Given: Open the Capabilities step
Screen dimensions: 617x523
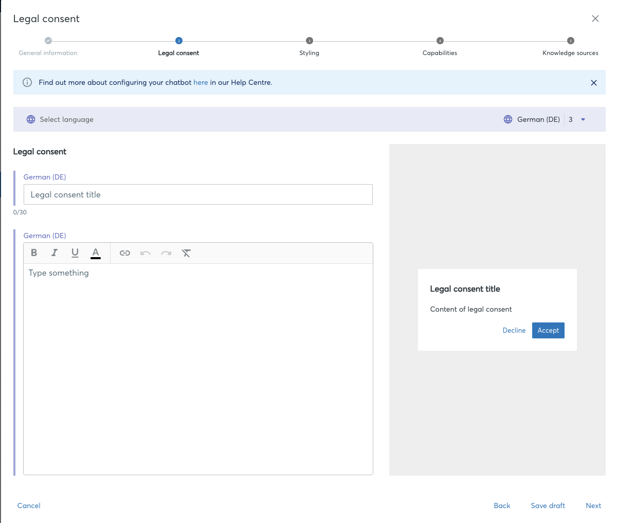Looking at the screenshot, I should click(x=440, y=47).
